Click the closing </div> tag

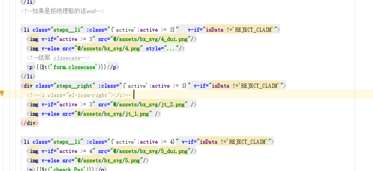(x=29, y=123)
